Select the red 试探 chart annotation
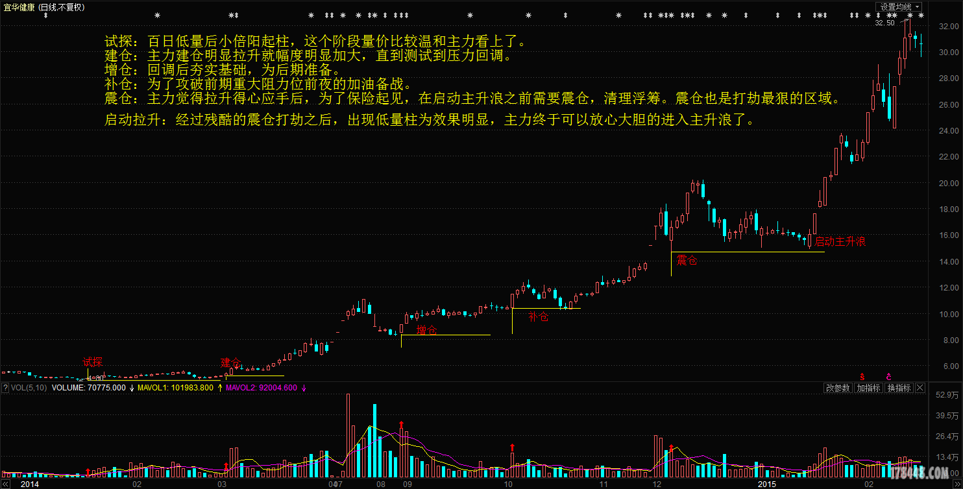The image size is (963, 489). click(93, 362)
